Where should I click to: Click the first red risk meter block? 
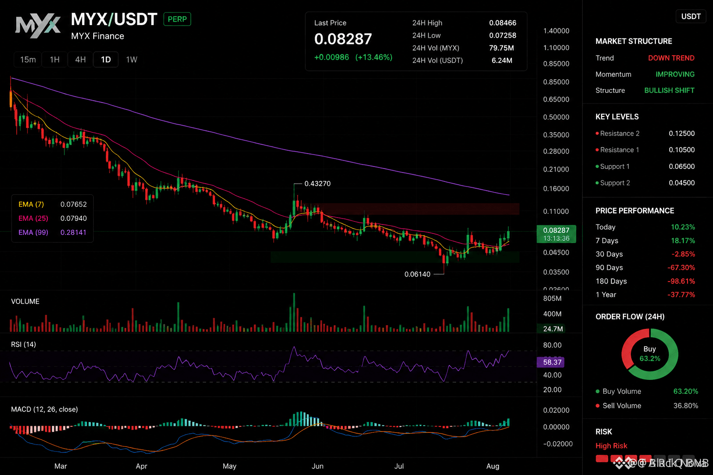pyautogui.click(x=602, y=459)
